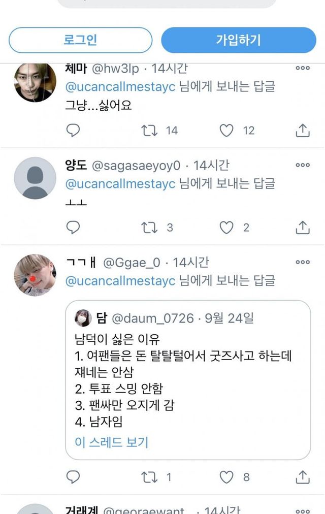Open more options for ㄱㄱㅐ's tweet

click(303, 262)
